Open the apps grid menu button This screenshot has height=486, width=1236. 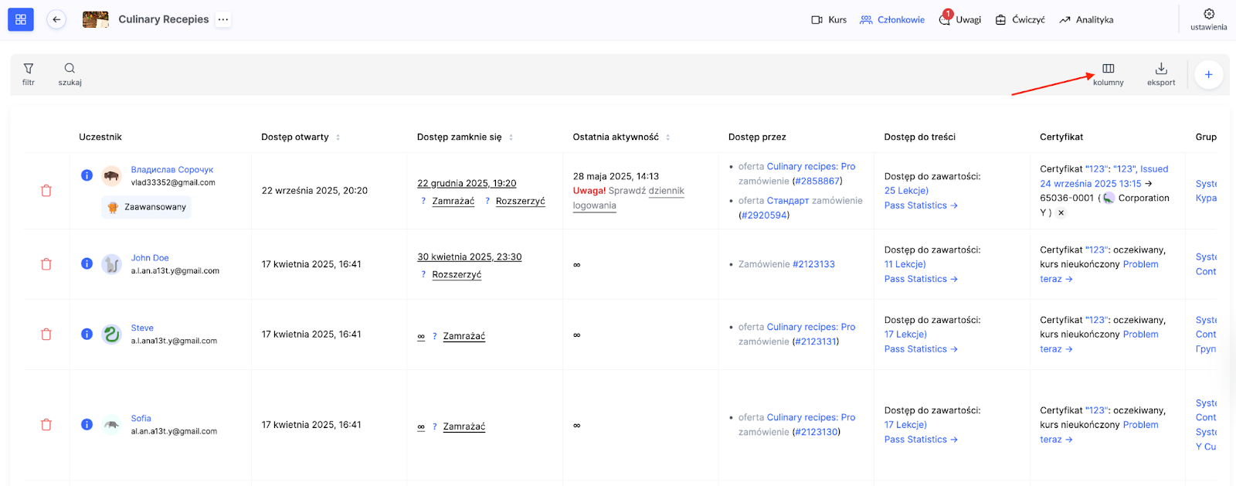pos(21,19)
